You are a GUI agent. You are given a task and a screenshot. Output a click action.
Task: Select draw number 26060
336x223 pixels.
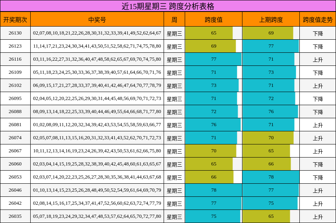[15, 164]
